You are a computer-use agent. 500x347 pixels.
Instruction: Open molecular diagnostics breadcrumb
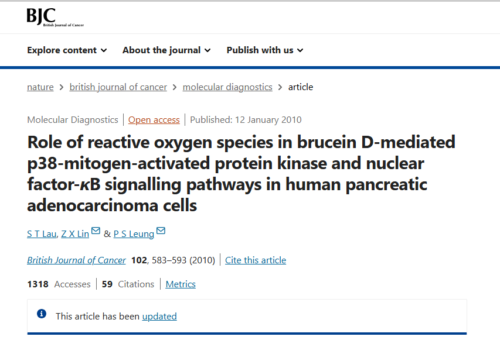(x=227, y=87)
